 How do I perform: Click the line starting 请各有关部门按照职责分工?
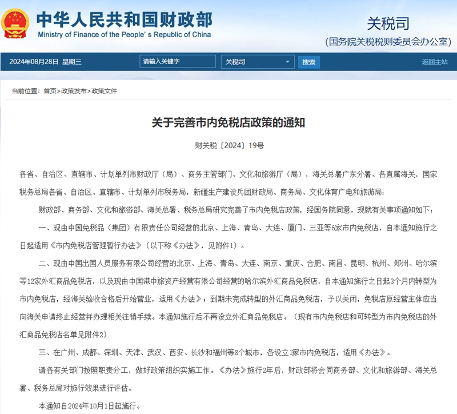pyautogui.click(x=238, y=370)
